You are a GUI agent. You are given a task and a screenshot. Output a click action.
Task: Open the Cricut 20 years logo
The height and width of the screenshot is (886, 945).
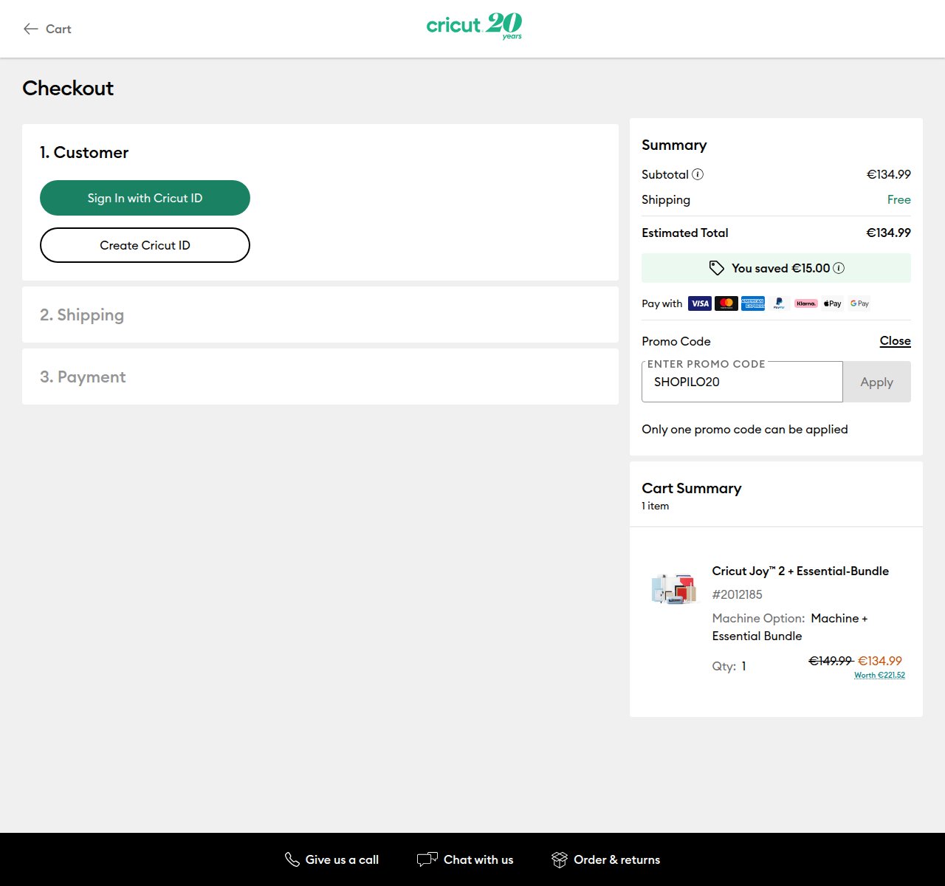[474, 27]
